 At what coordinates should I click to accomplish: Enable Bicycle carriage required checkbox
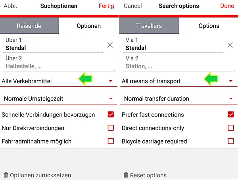pyautogui.click(x=231, y=141)
